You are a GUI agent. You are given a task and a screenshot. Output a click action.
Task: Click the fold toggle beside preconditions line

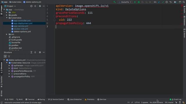[x=55, y=16]
